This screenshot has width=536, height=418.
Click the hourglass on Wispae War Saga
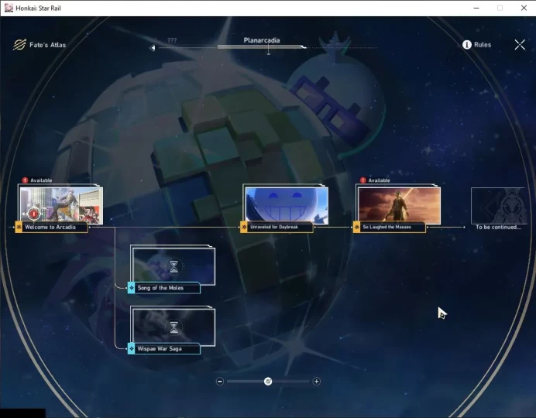click(174, 327)
